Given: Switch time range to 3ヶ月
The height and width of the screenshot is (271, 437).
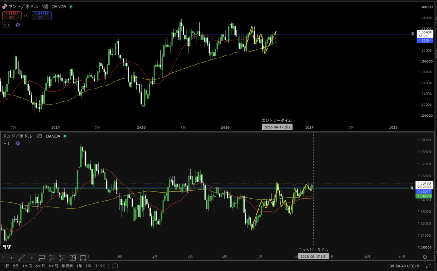Looking at the screenshot, I should point(40,266).
